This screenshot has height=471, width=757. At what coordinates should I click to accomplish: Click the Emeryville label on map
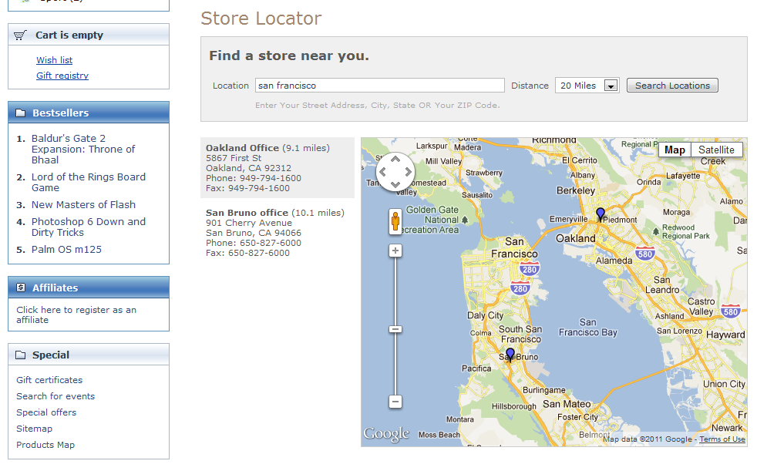568,219
